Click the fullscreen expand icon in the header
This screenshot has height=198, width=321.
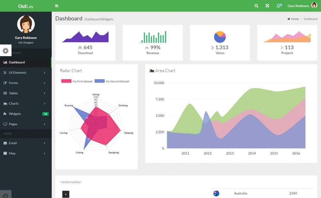267,6
